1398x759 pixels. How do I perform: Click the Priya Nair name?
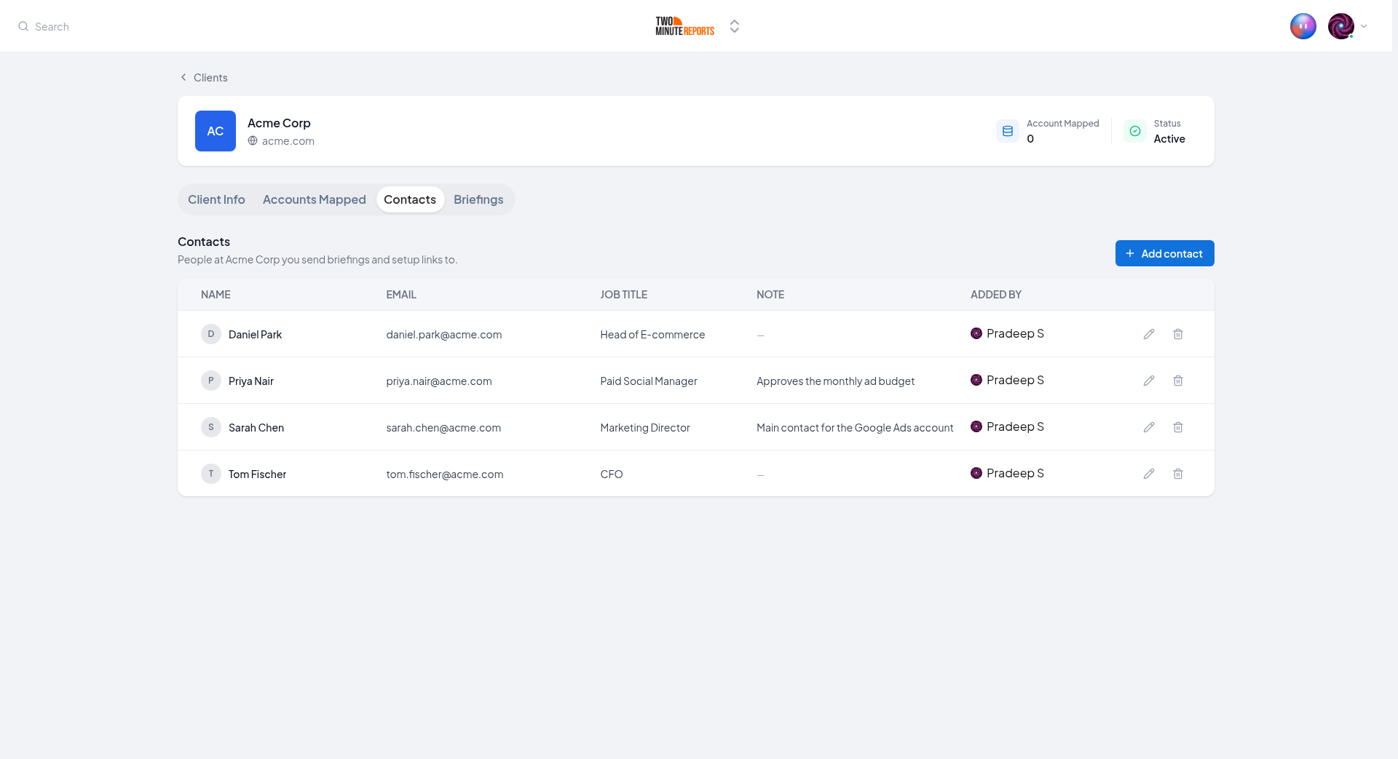[x=251, y=381]
